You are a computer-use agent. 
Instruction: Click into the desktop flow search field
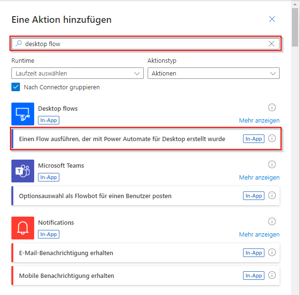[x=145, y=44]
